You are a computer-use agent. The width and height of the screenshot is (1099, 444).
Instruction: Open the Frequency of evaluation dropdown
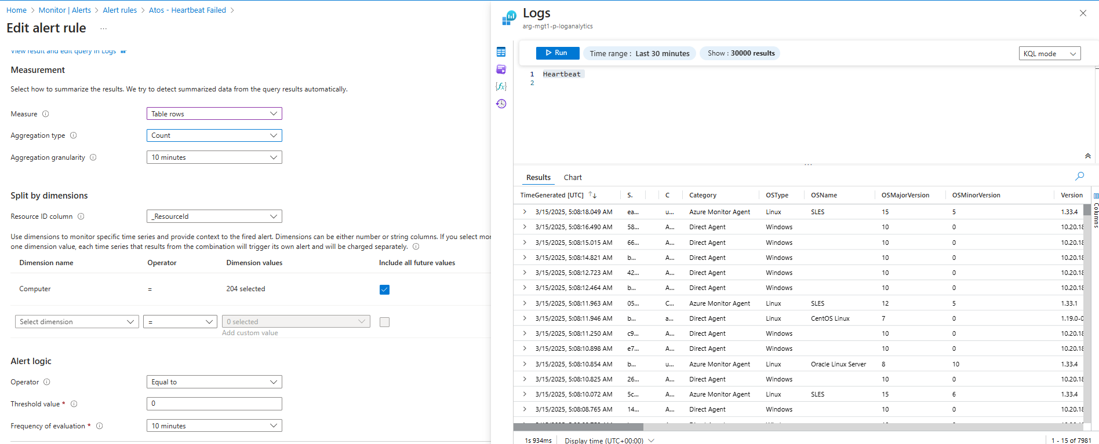click(x=214, y=426)
